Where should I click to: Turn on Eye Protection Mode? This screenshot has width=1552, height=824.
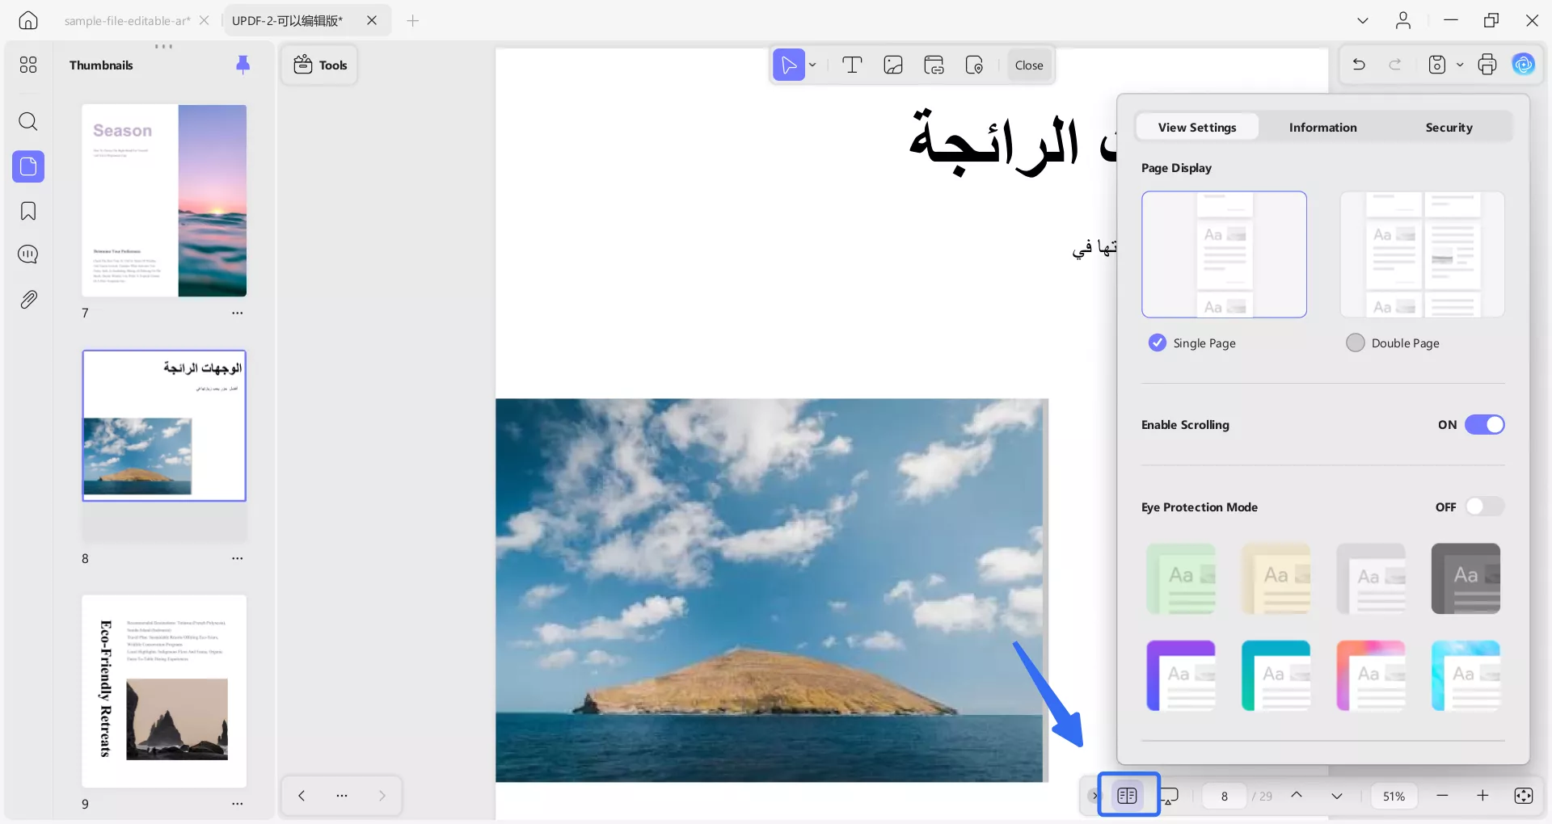[x=1485, y=507]
